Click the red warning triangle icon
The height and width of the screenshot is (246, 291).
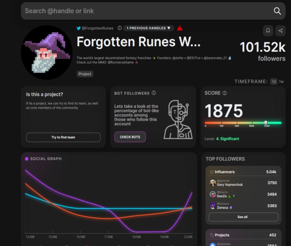(180, 28)
